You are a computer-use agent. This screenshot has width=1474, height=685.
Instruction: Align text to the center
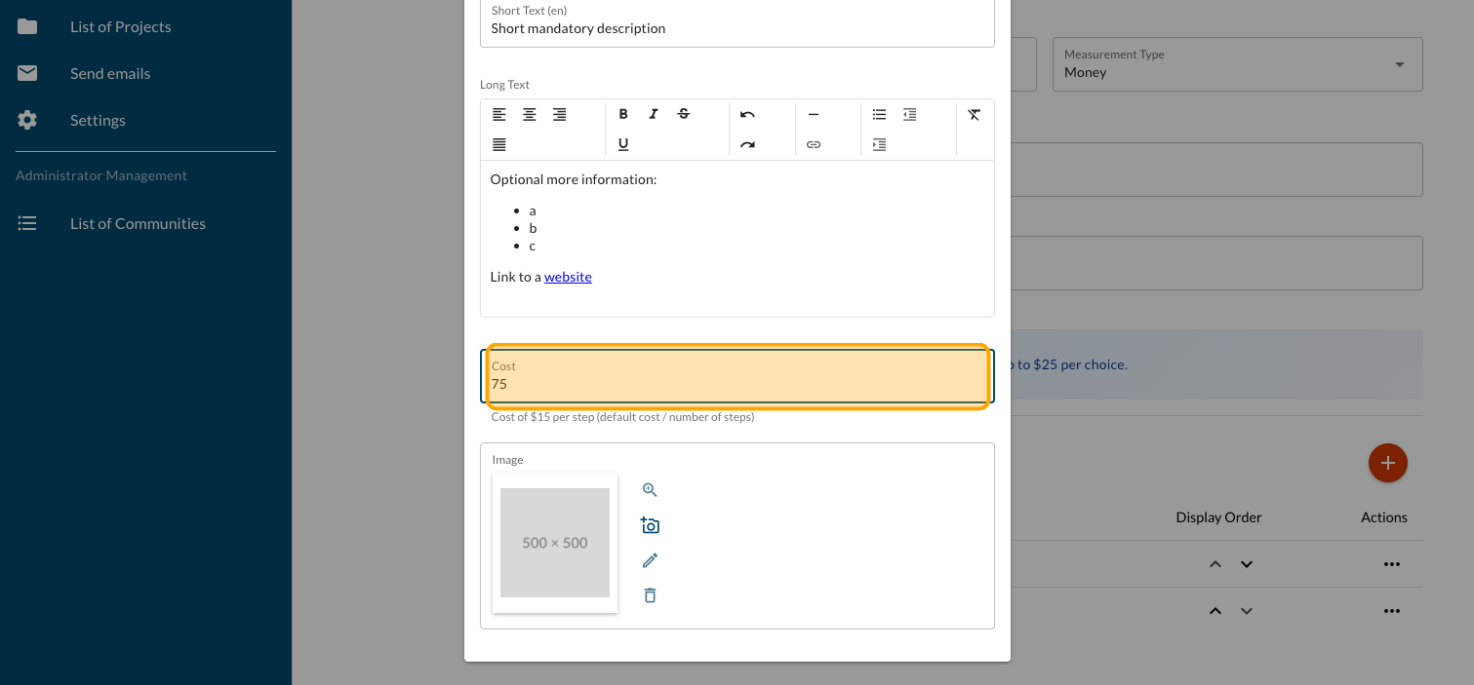[x=529, y=114]
